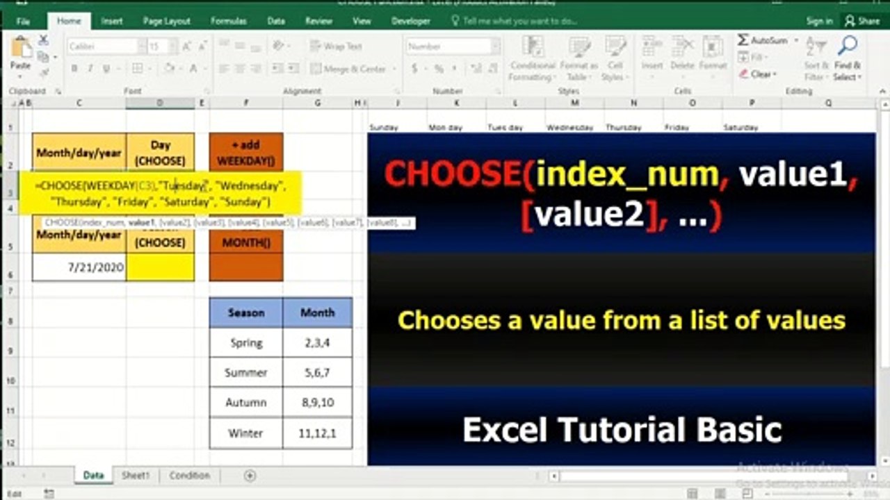The height and width of the screenshot is (500, 890).
Task: Open Conditional Formatting
Action: pos(533,58)
